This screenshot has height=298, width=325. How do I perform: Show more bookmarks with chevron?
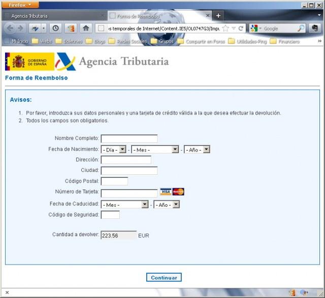(x=319, y=41)
